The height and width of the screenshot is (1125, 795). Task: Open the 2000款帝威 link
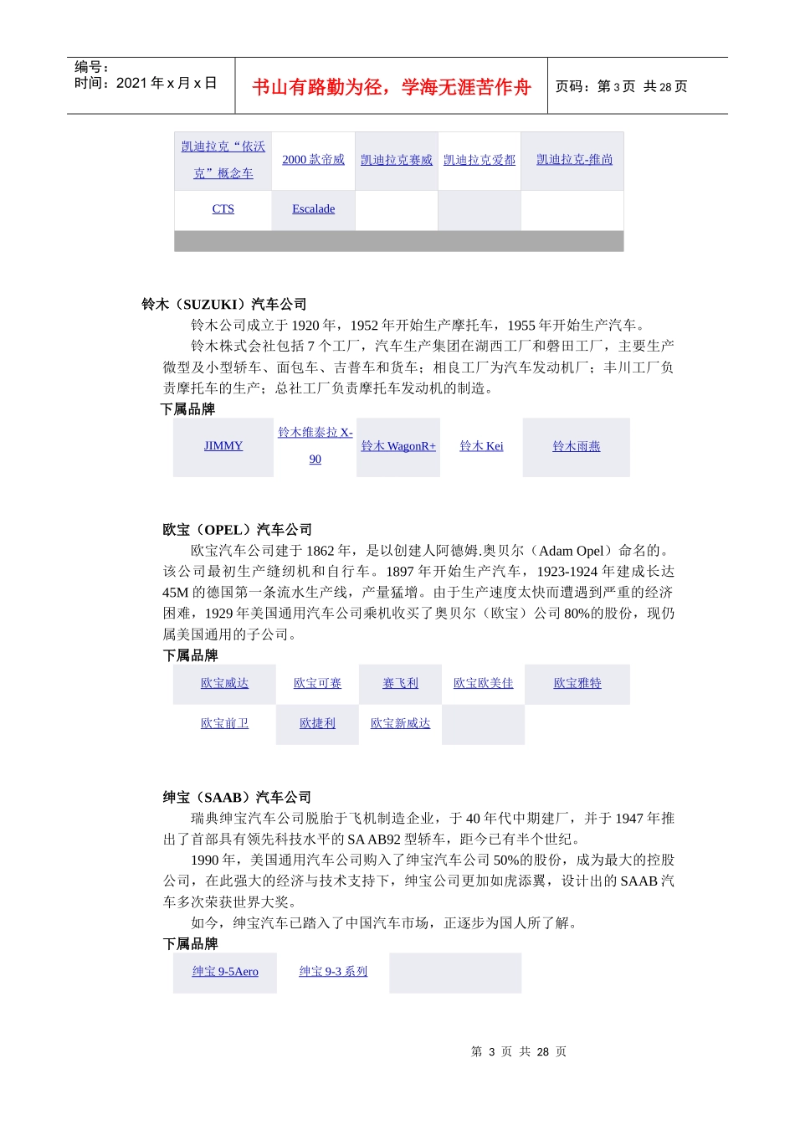[x=313, y=160]
